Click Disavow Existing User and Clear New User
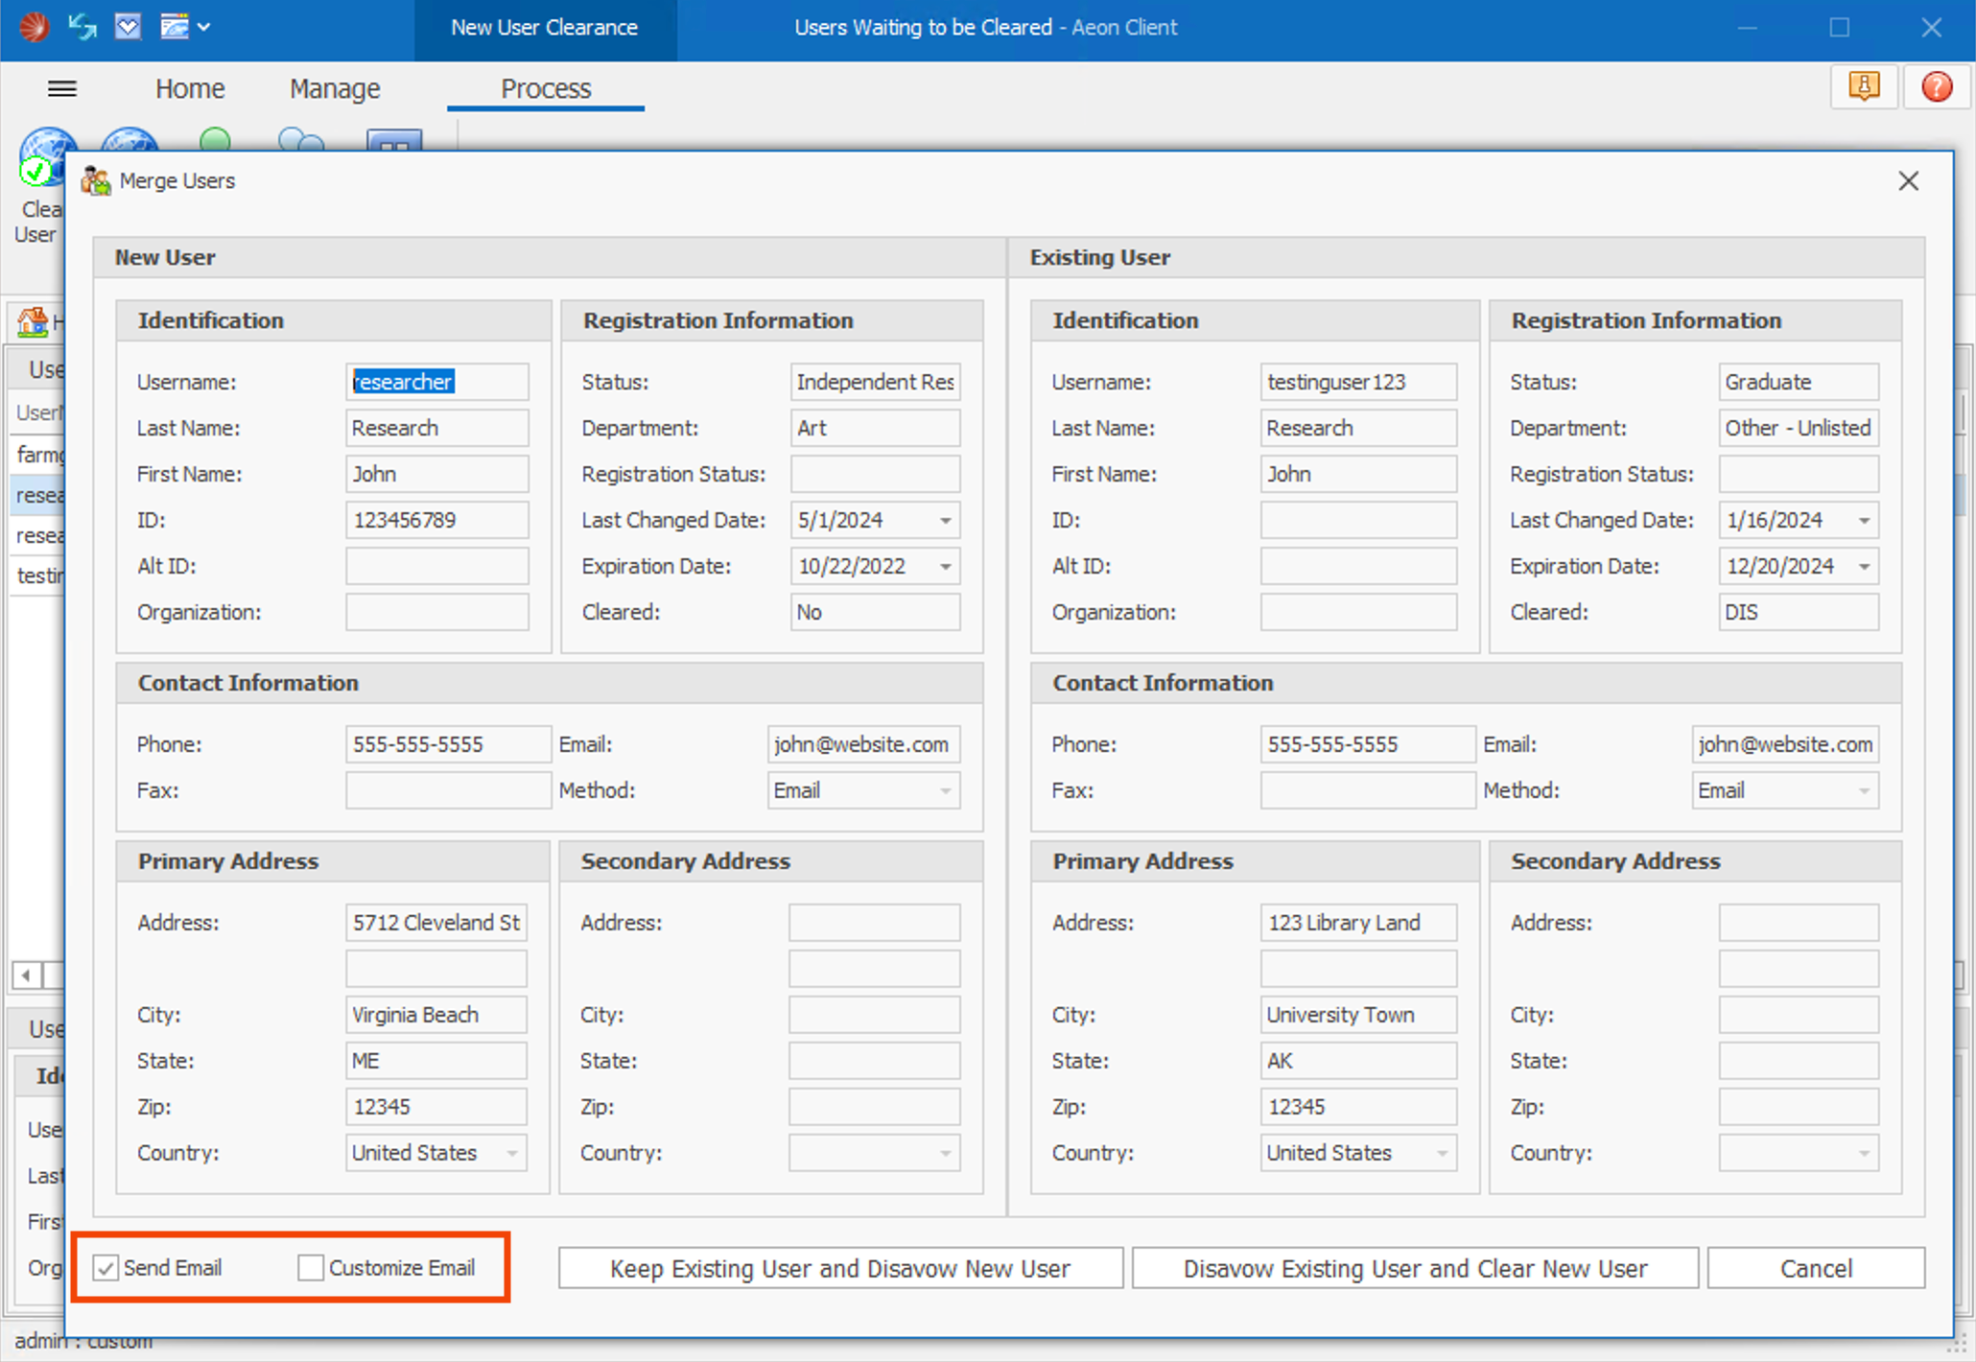 [x=1415, y=1268]
